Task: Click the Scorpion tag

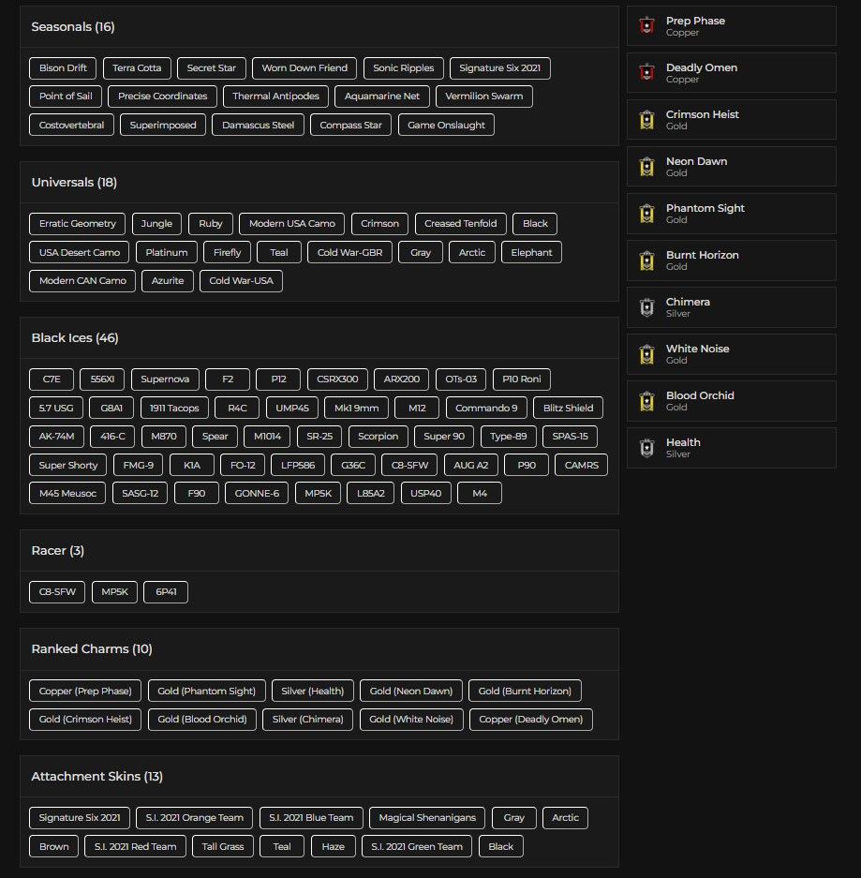Action: 378,437
